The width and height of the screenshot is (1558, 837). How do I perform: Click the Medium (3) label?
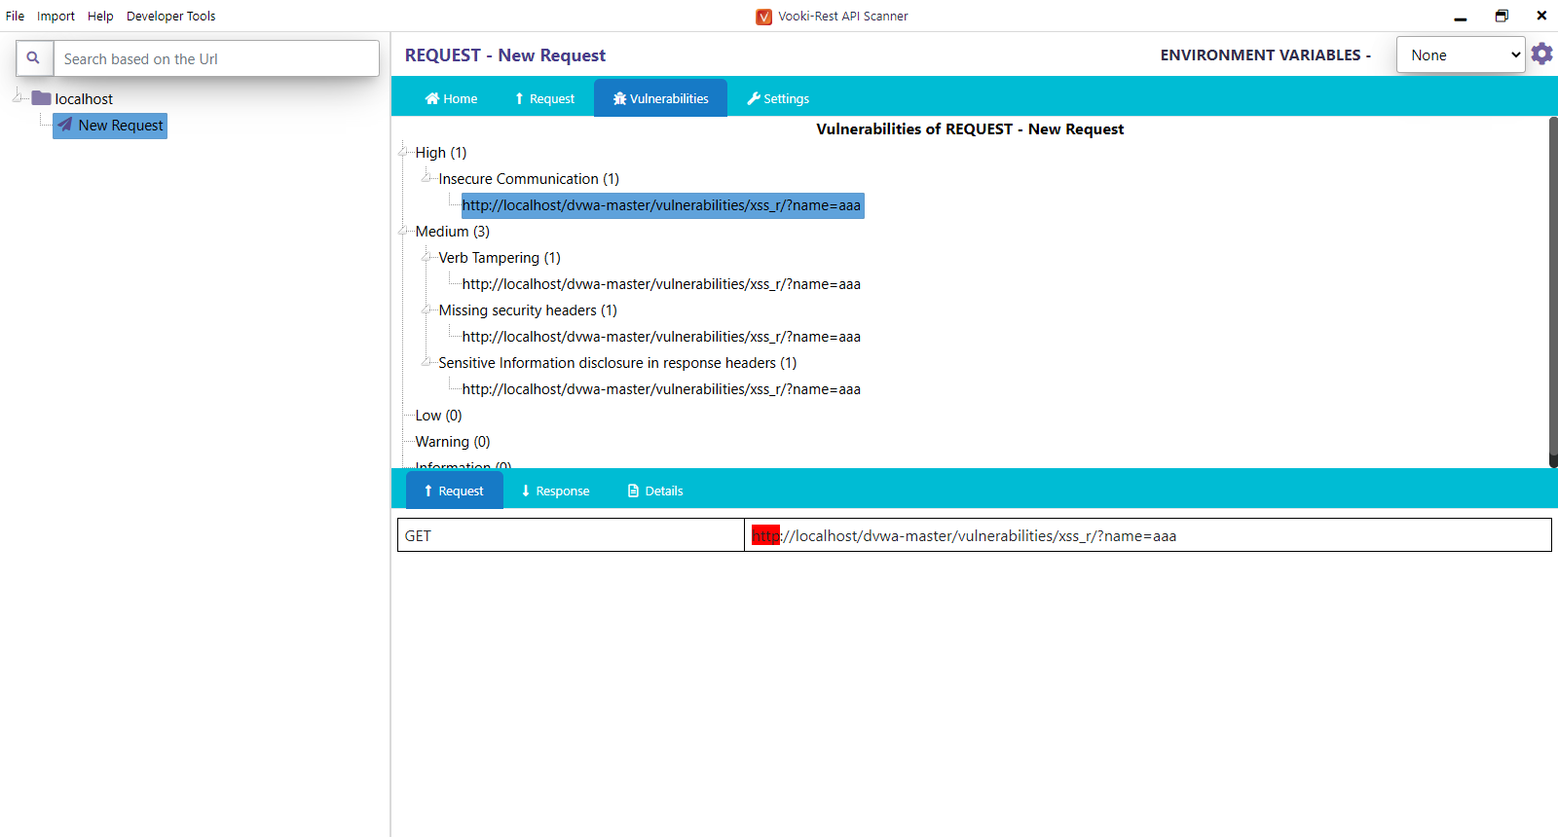point(453,232)
